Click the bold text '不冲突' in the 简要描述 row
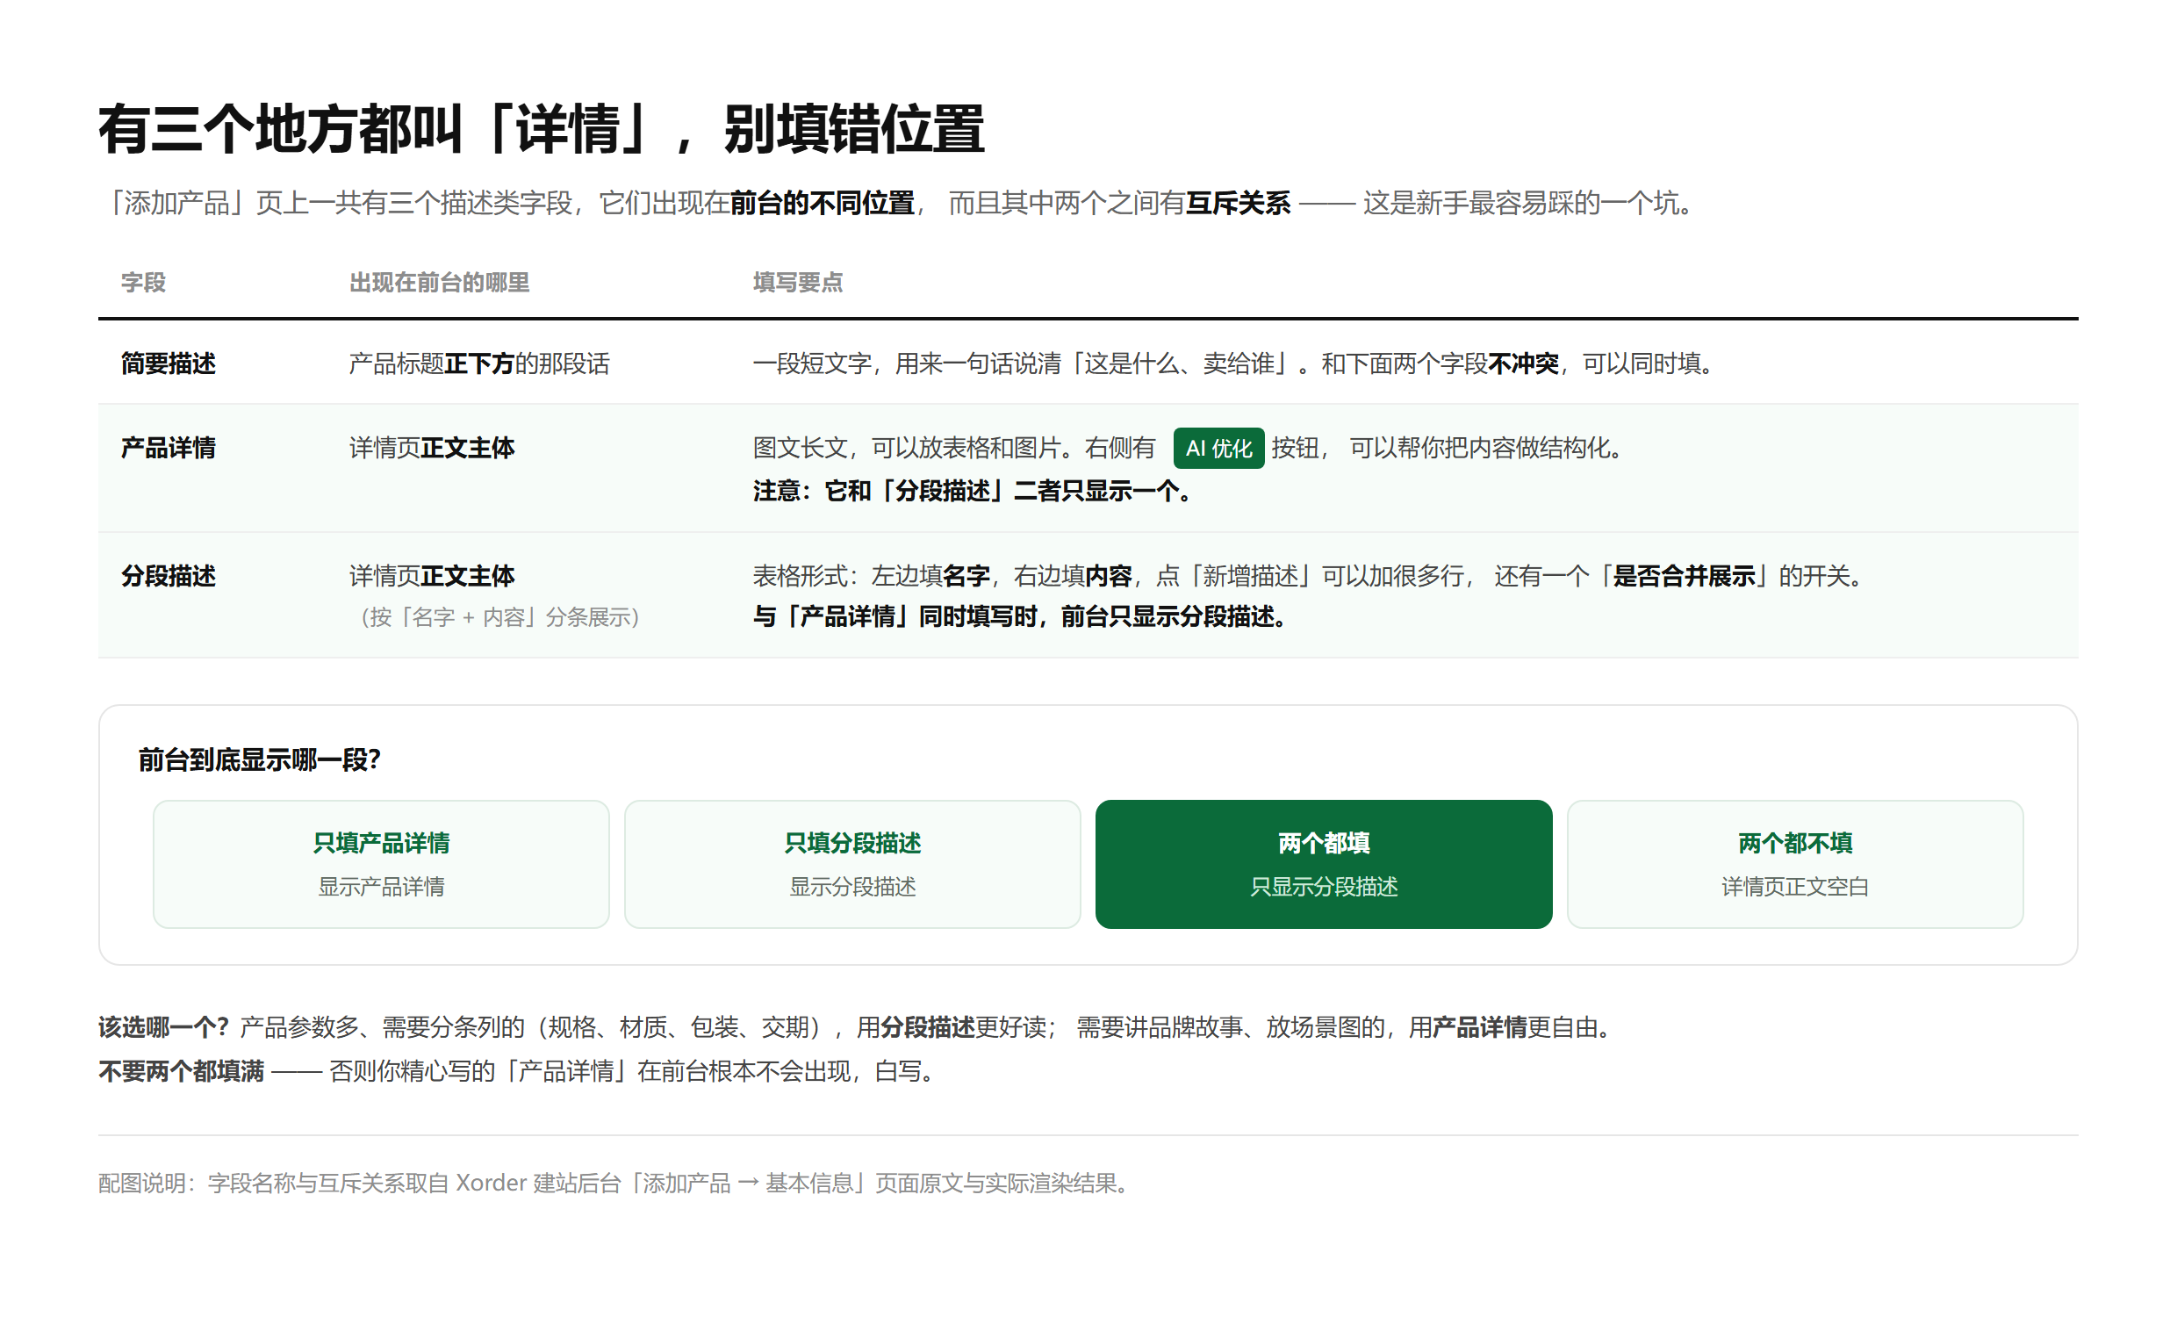Viewport: 2177px width, 1317px height. 1523,363
